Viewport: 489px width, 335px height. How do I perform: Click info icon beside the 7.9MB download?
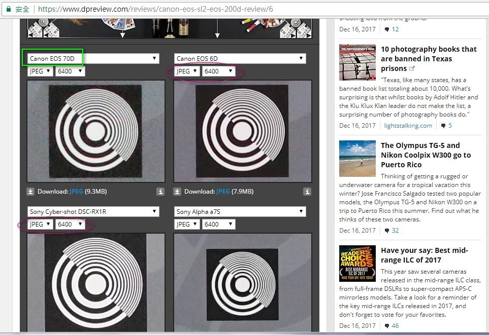307,192
